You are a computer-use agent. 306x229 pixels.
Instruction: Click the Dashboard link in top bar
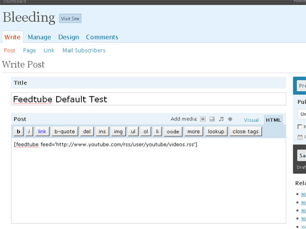coord(15,2)
